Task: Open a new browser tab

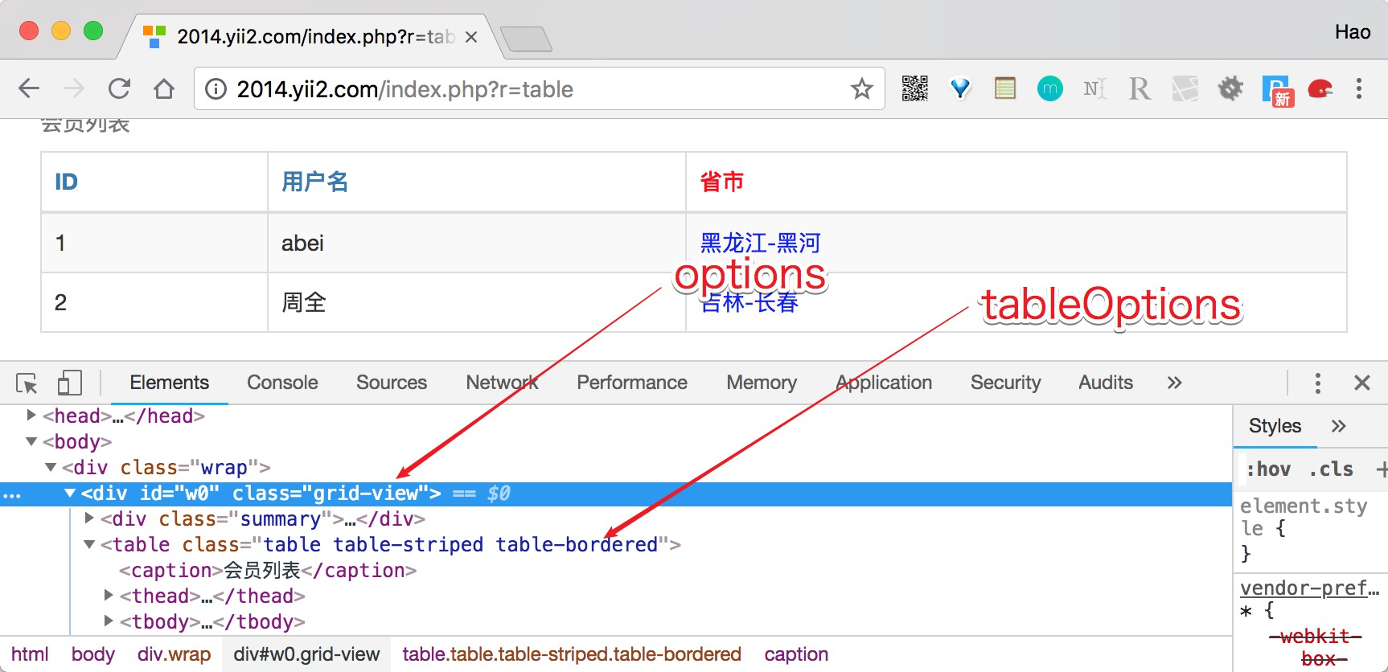Action: pos(526,38)
